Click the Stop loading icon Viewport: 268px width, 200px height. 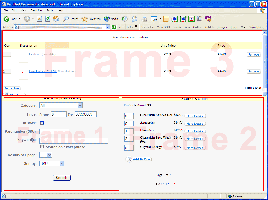point(39,19)
